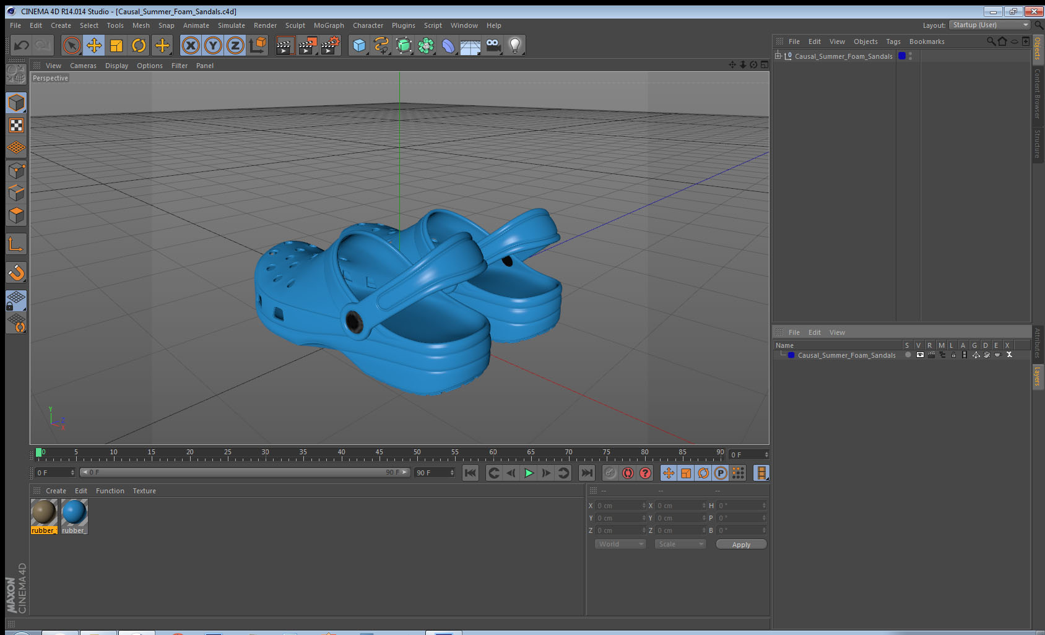1045x635 pixels.
Task: Toggle layer render clapper icon
Action: 931,355
